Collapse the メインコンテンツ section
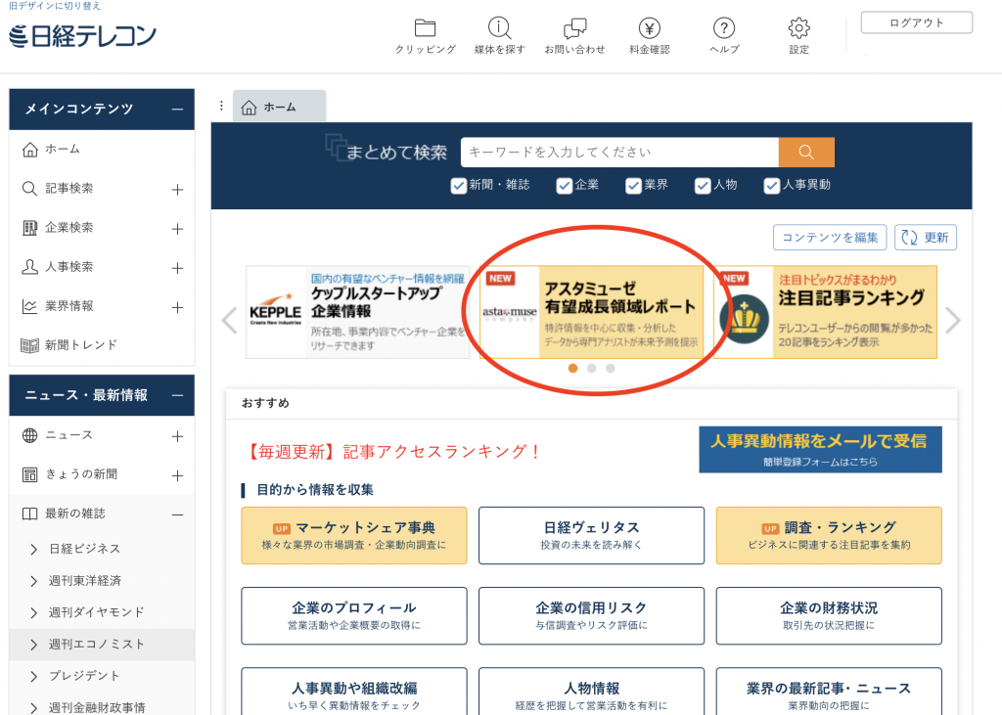 pos(178,110)
